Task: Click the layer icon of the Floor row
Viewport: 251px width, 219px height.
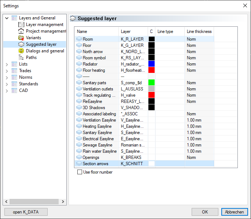Action: [79, 45]
